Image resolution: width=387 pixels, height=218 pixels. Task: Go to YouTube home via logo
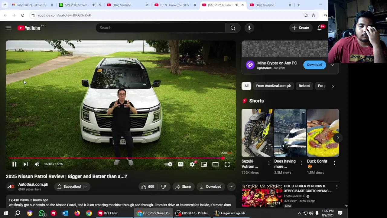point(29,28)
